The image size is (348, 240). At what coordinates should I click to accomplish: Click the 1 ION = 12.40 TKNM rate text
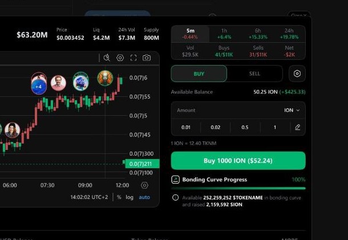(193, 143)
